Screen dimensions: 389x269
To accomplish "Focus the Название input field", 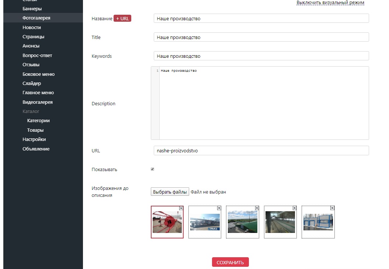I will click(x=261, y=18).
